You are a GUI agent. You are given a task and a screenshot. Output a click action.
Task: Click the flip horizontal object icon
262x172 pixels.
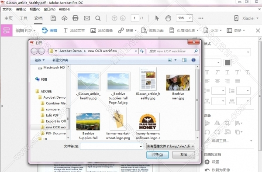pyautogui.click(x=217, y=123)
